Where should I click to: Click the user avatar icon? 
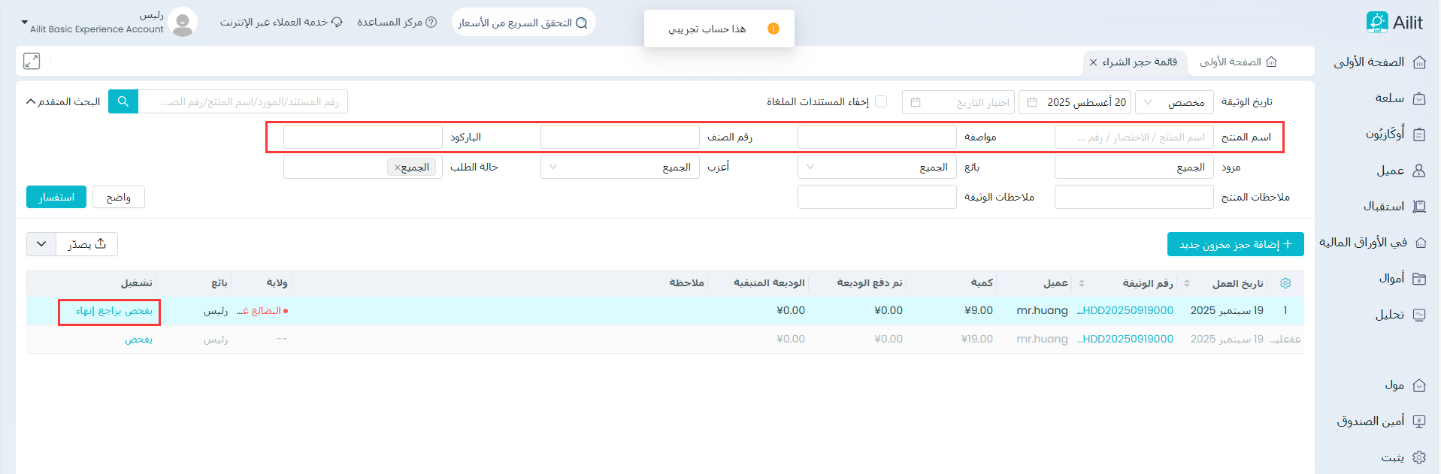tap(182, 23)
